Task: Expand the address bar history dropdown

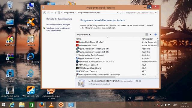Action: pyautogui.click(x=118, y=13)
